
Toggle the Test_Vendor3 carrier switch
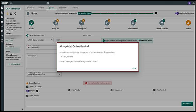pos(28,96)
